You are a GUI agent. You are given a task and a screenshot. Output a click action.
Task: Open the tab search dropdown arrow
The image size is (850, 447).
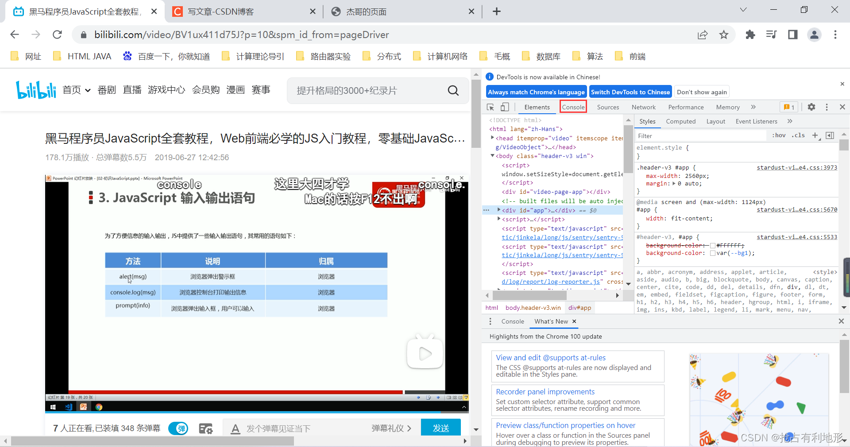743,10
